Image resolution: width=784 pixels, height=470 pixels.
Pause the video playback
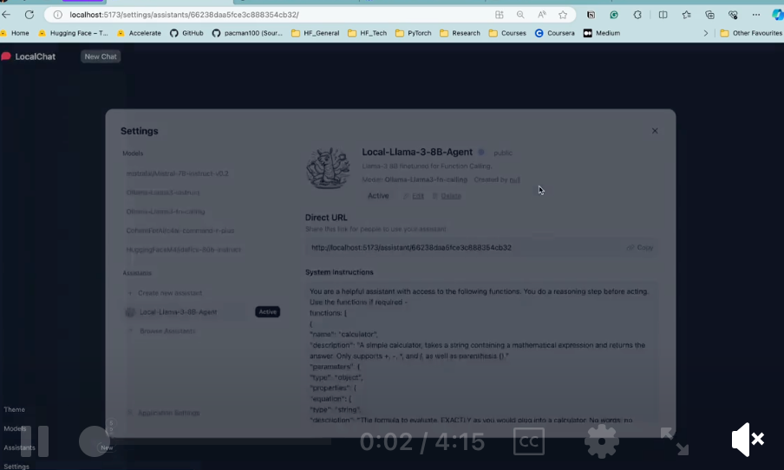coord(35,441)
